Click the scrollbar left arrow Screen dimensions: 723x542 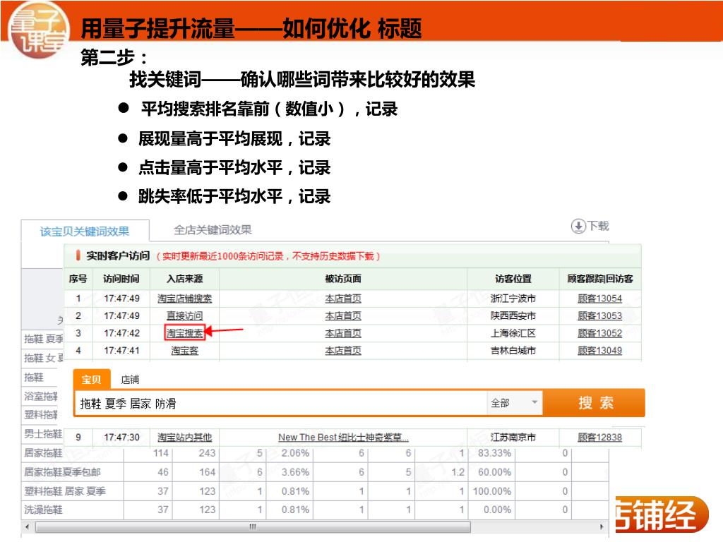(x=27, y=526)
